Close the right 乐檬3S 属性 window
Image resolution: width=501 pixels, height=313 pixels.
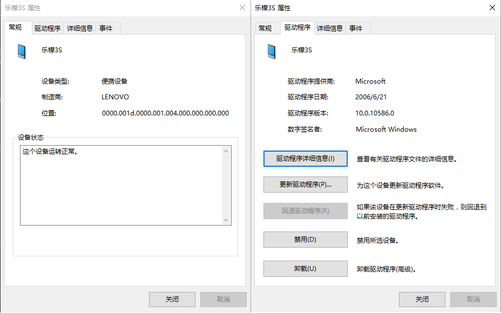tap(492, 8)
